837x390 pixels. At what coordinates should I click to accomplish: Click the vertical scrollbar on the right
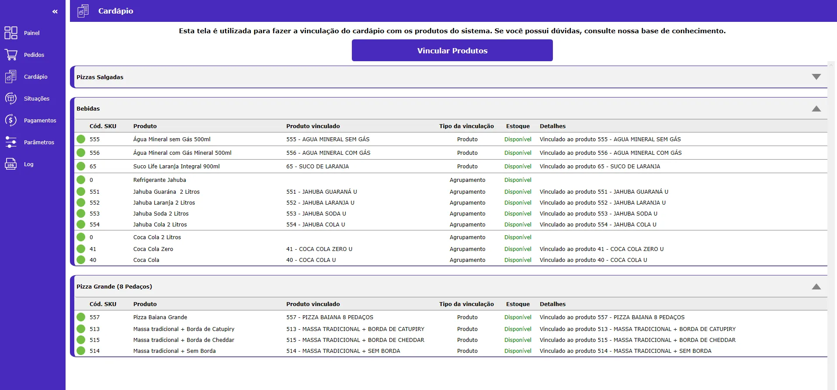pos(832,225)
